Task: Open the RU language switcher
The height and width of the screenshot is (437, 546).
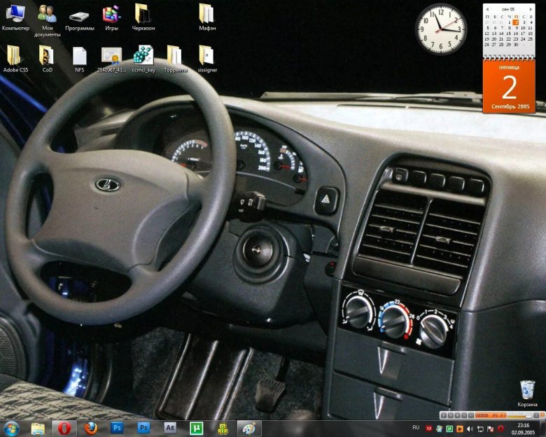Action: tap(416, 427)
